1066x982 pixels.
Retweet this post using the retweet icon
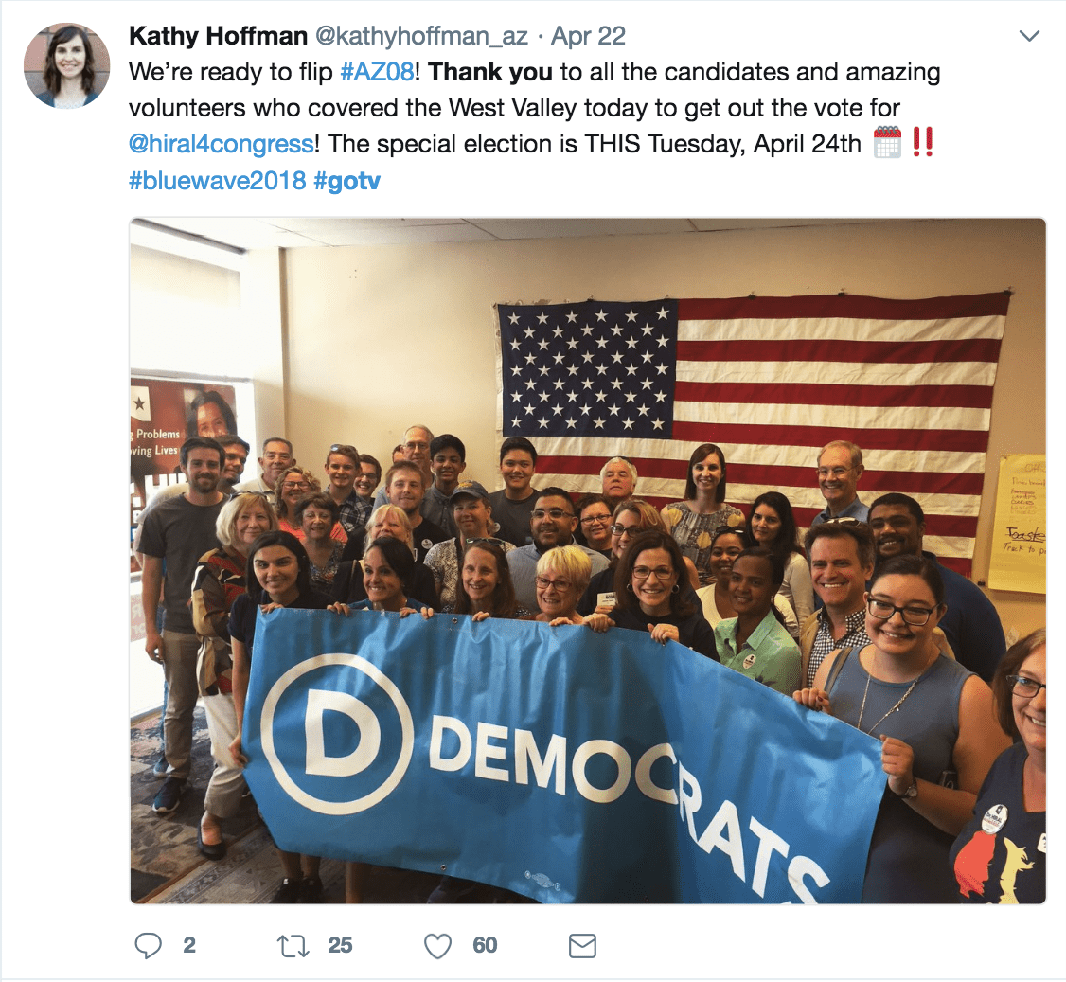point(293,945)
